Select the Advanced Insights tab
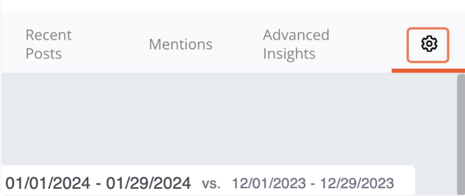This screenshot has height=196, width=465. 296,44
